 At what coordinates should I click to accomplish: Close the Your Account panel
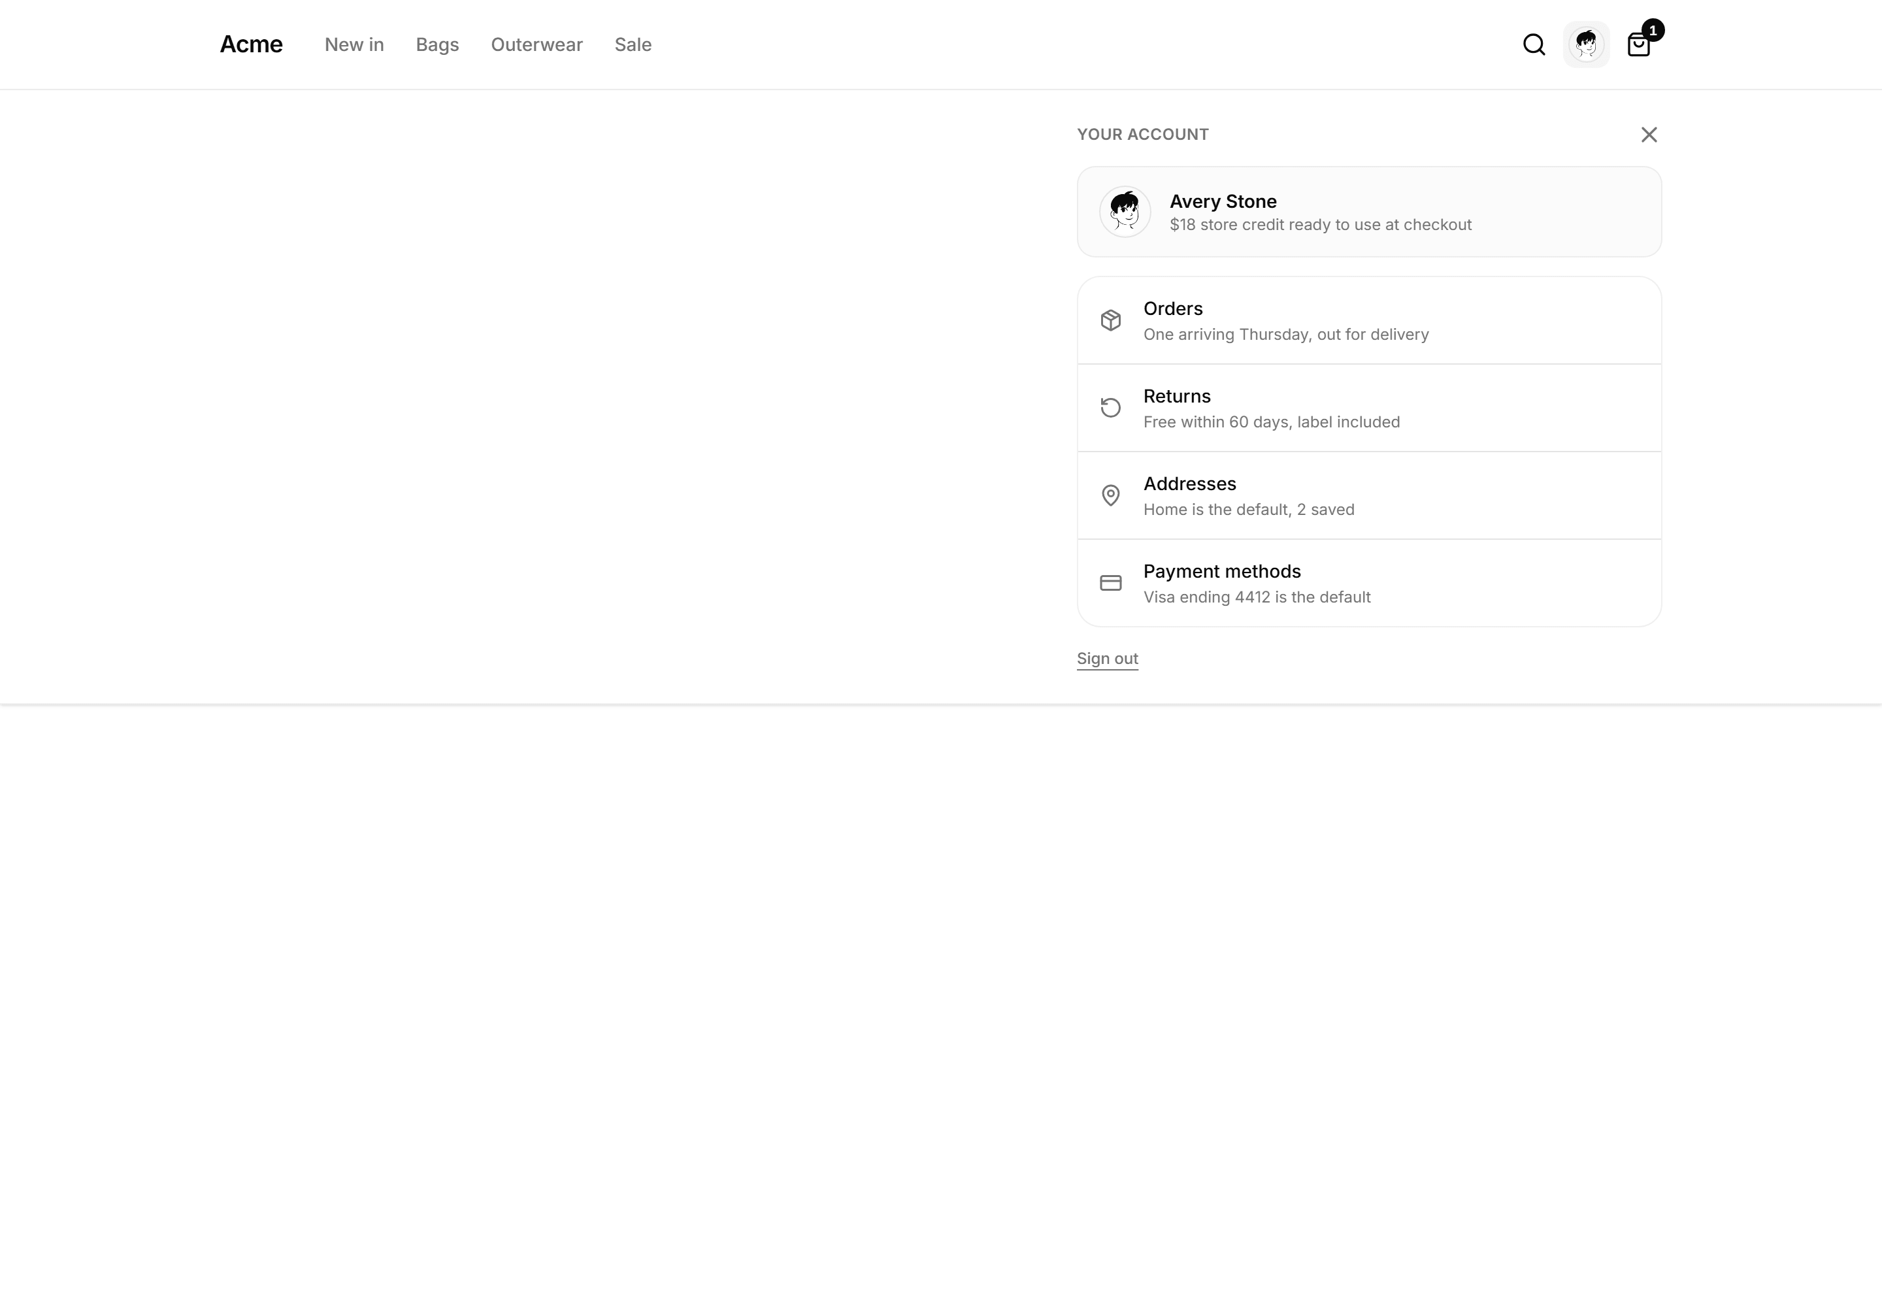pos(1649,135)
